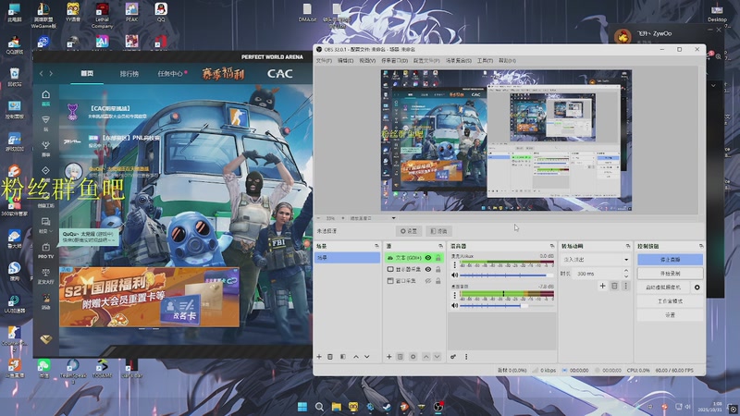Viewport: 740px width, 416px height.
Task: Mute the Mic/Aux audio channel
Action: pos(455,275)
